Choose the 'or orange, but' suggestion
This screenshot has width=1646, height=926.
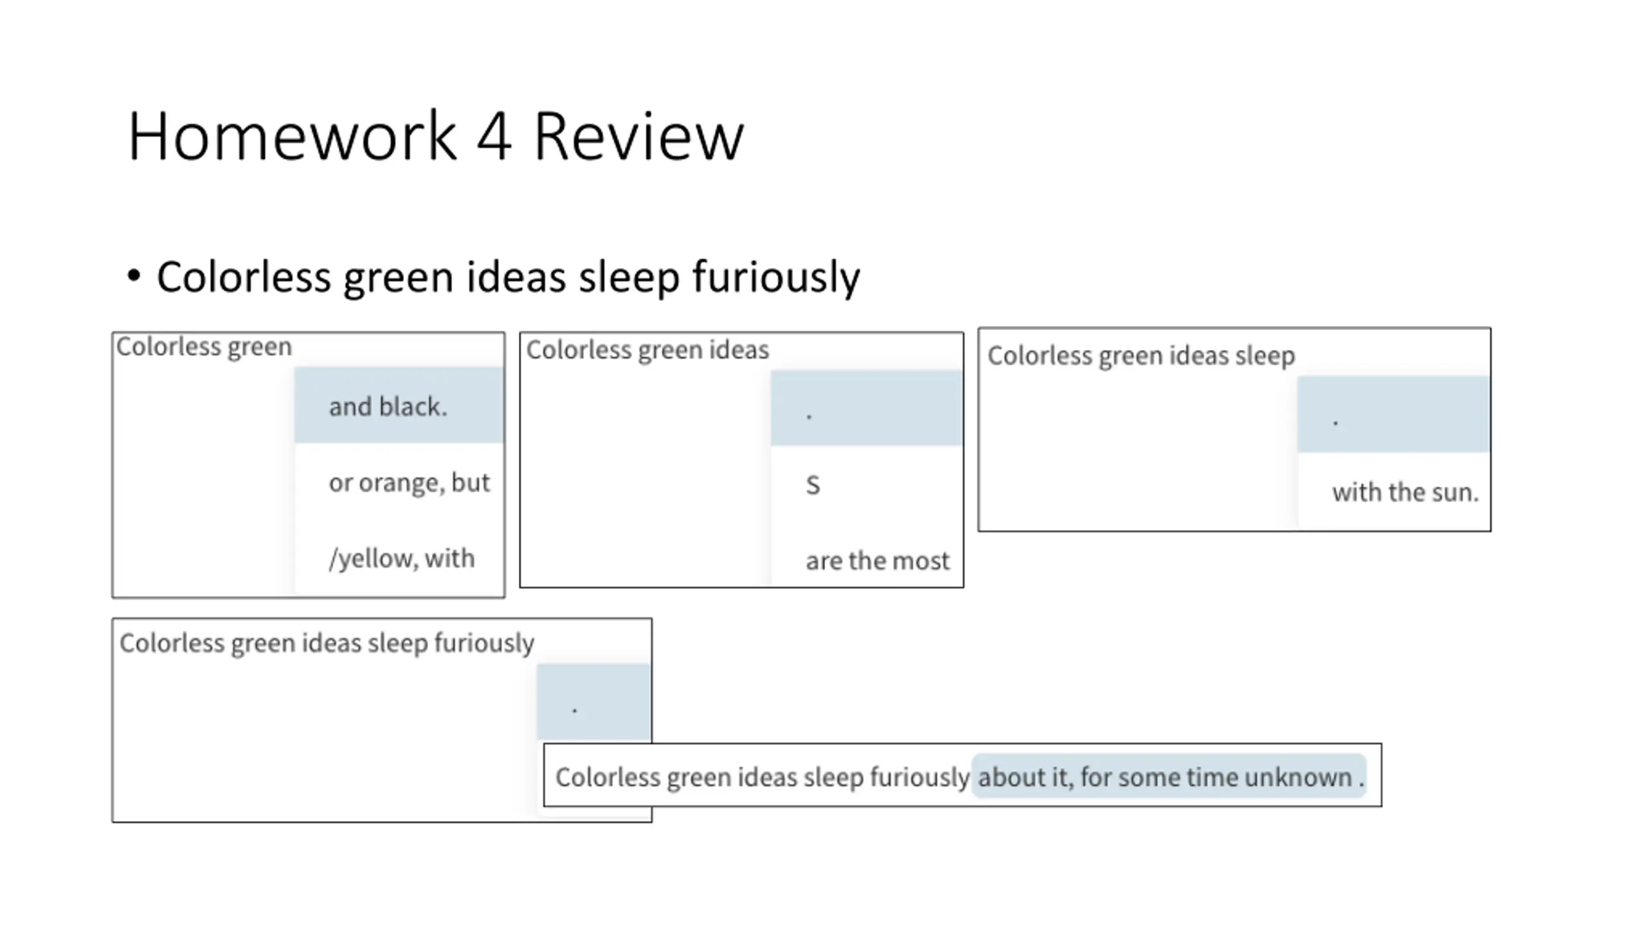click(409, 482)
